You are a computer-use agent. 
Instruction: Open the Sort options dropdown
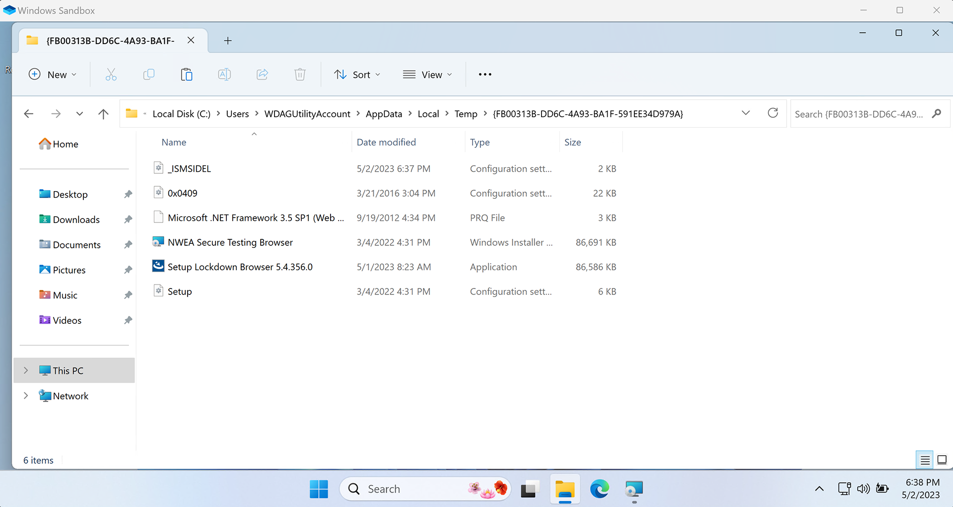coord(357,74)
